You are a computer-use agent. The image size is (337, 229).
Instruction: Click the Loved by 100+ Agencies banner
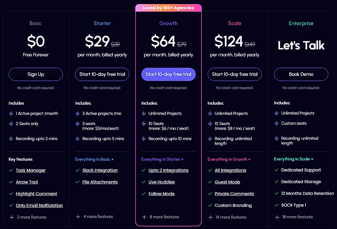(x=168, y=7)
